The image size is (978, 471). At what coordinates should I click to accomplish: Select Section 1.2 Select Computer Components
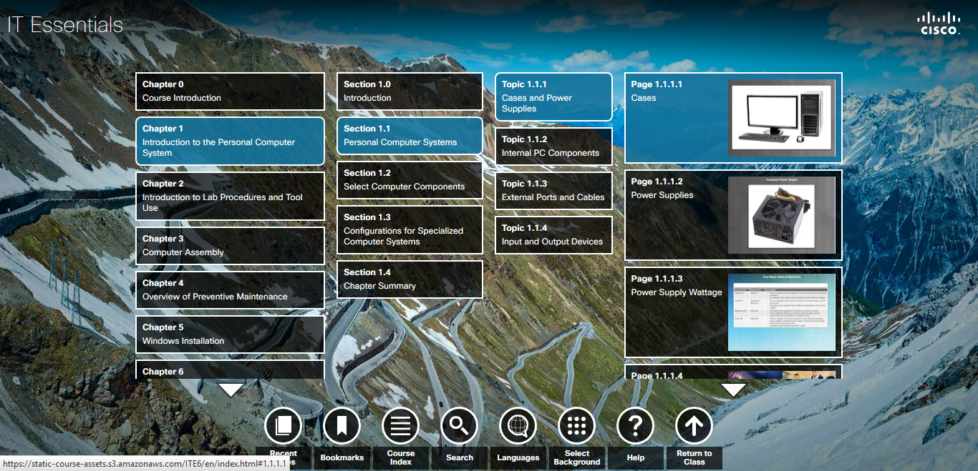pos(410,180)
